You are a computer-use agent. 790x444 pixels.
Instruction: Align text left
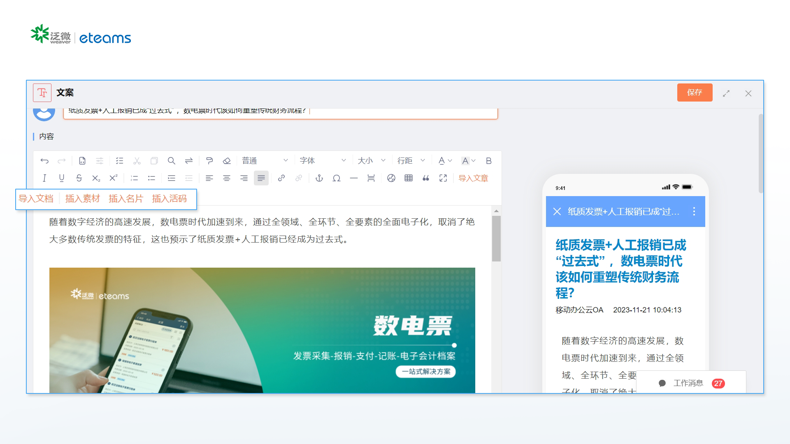coord(209,178)
